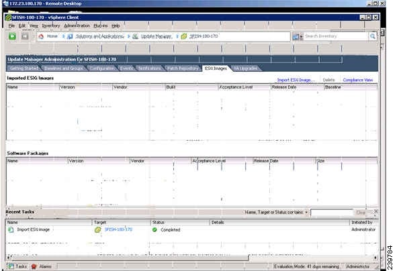
Task: Click the Remote Desktop title bar icon
Action: pos(5,3)
